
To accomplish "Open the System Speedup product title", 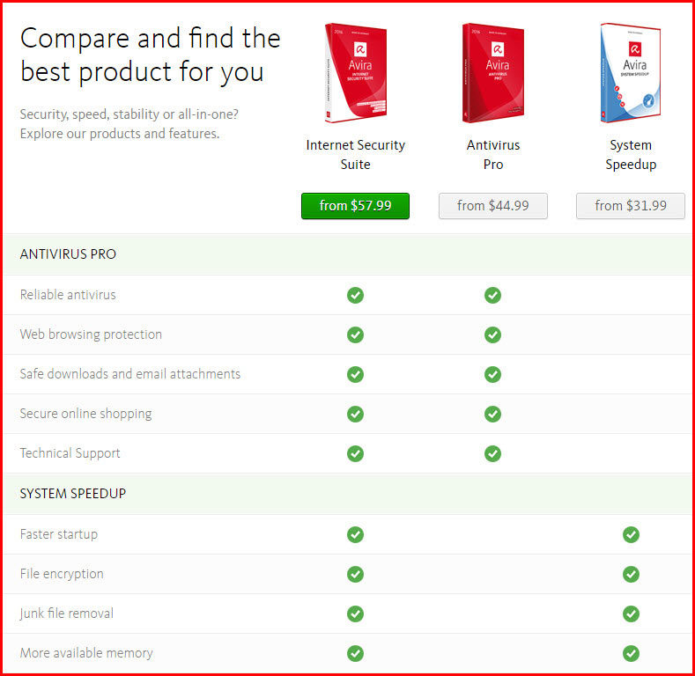I will point(631,155).
